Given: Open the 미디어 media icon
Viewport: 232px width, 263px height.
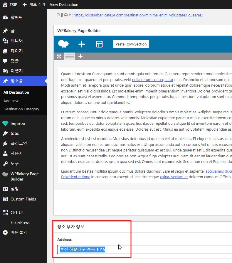Looking at the screenshot, I should (x=5, y=41).
